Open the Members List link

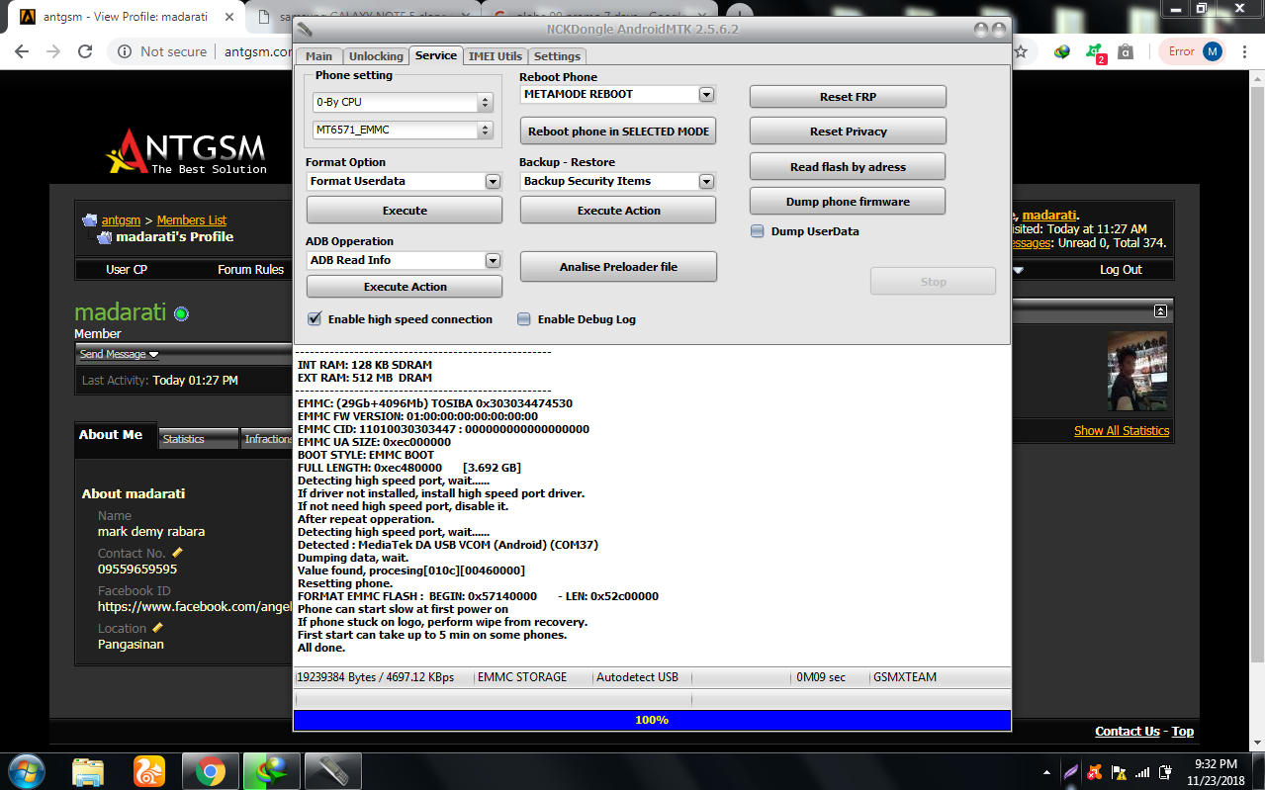[192, 220]
